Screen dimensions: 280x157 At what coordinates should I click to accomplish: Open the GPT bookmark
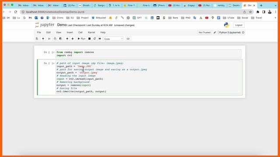(x=137, y=18)
